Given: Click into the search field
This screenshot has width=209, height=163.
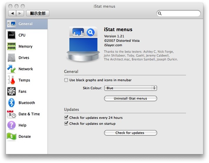Looking at the screenshot, I should [178, 13].
